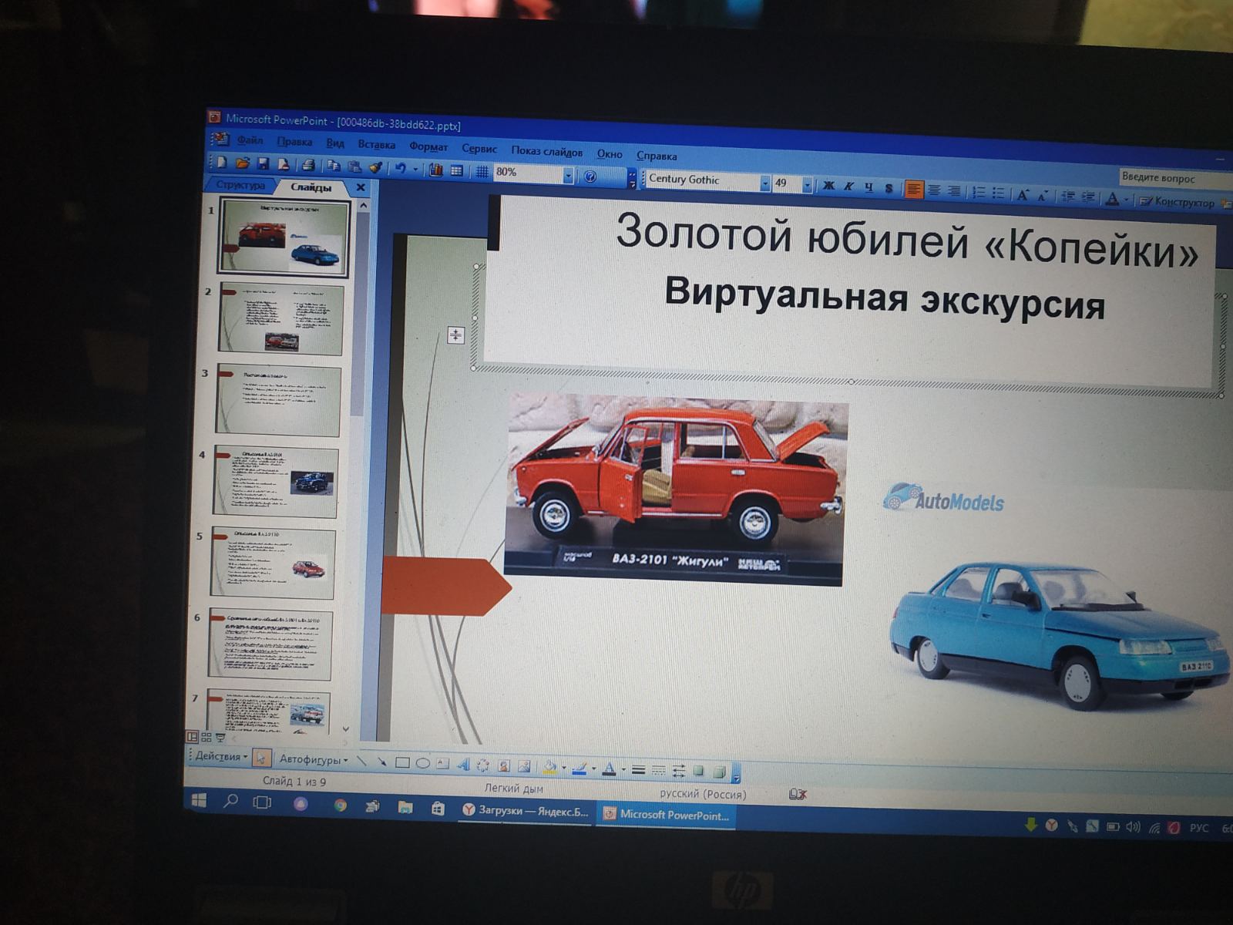Close the slides pane with X
This screenshot has width=1233, height=925.
(x=360, y=187)
